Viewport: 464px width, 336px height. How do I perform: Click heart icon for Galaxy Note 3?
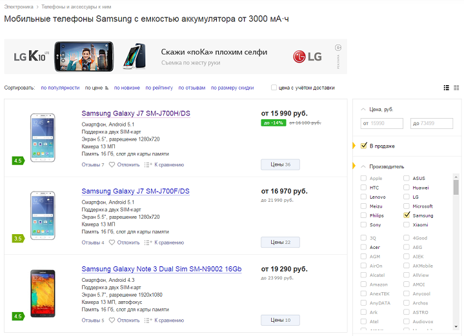click(x=112, y=321)
